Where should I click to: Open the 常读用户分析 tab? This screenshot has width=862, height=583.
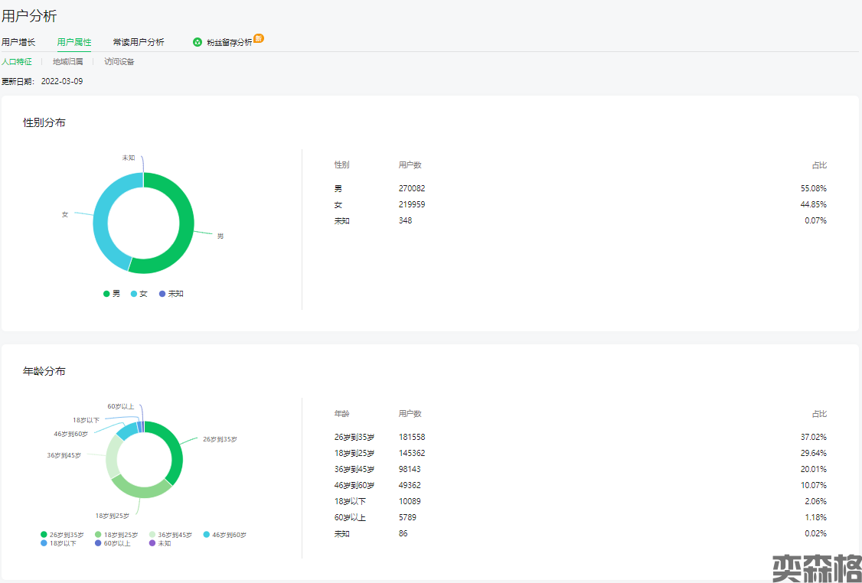pos(139,42)
